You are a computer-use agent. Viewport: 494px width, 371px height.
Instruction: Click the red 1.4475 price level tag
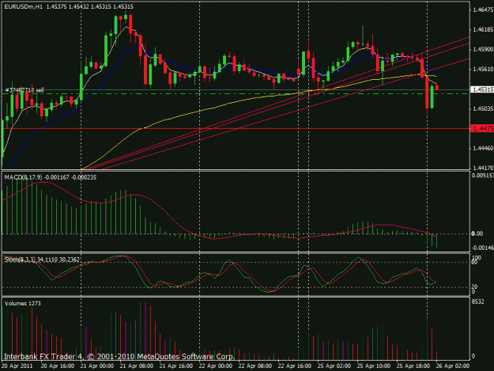(482, 129)
